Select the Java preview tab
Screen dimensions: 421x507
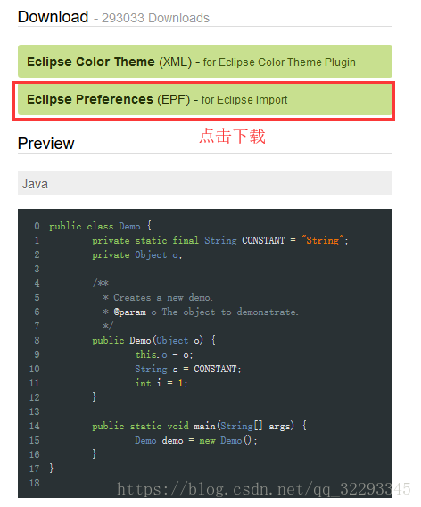pyautogui.click(x=205, y=184)
